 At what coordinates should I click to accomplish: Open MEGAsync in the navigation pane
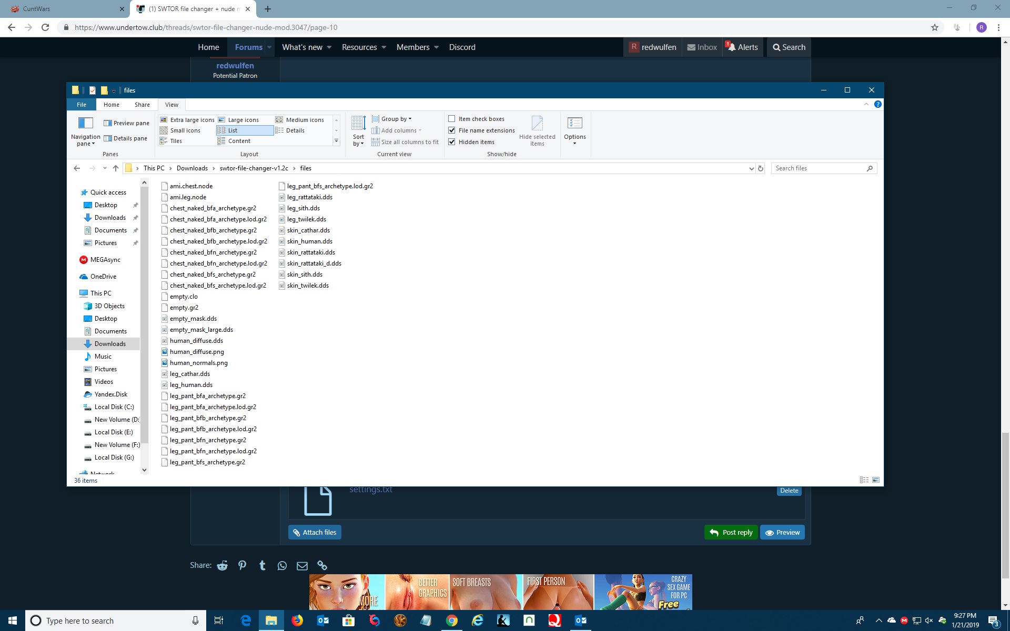[105, 260]
